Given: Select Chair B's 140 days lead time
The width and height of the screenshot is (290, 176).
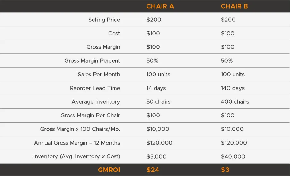Looking at the screenshot, I should click(x=233, y=88).
